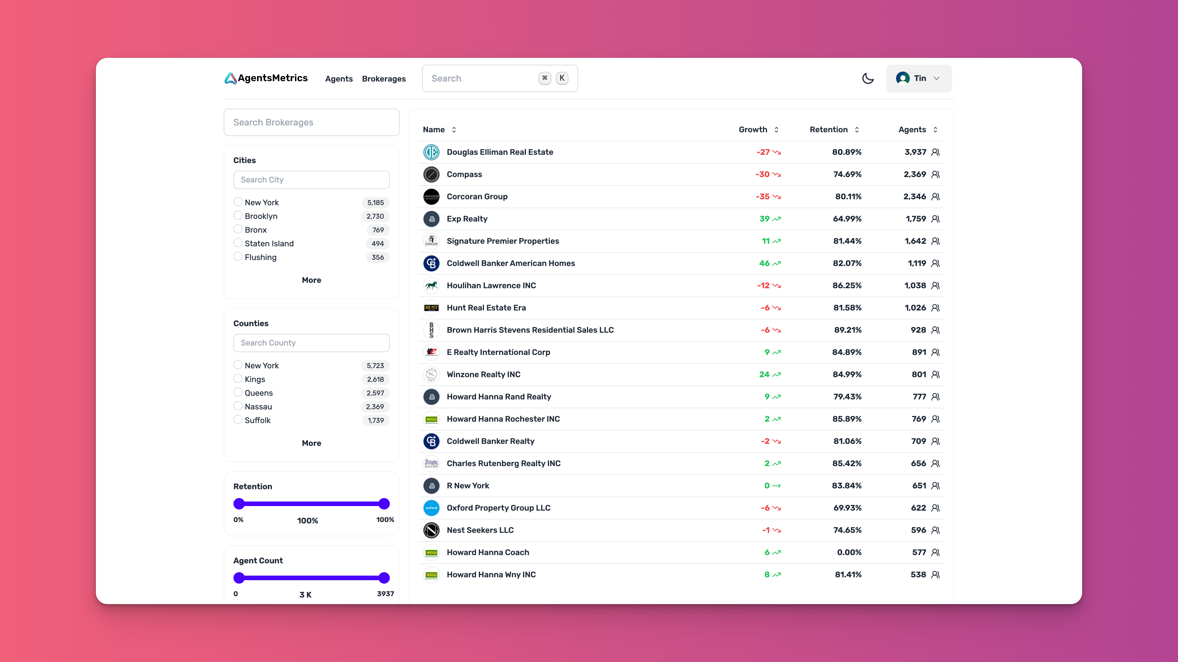
Task: Expand more counties with More
Action: coord(311,443)
